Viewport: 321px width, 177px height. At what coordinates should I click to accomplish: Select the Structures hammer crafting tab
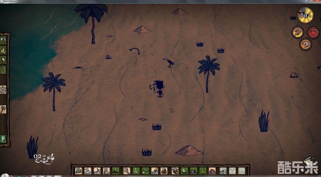point(4,109)
